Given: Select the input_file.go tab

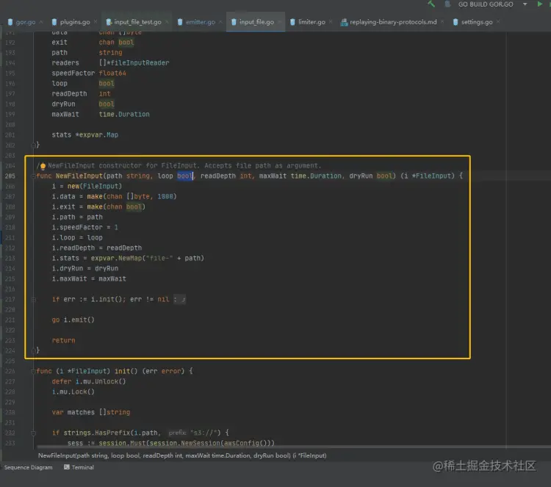Looking at the screenshot, I should [x=256, y=22].
